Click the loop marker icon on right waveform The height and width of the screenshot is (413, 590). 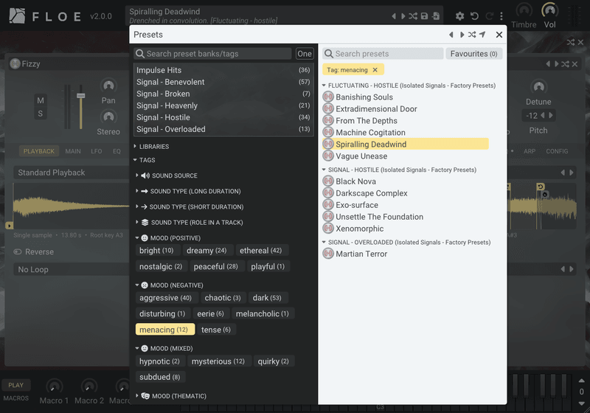tap(541, 187)
